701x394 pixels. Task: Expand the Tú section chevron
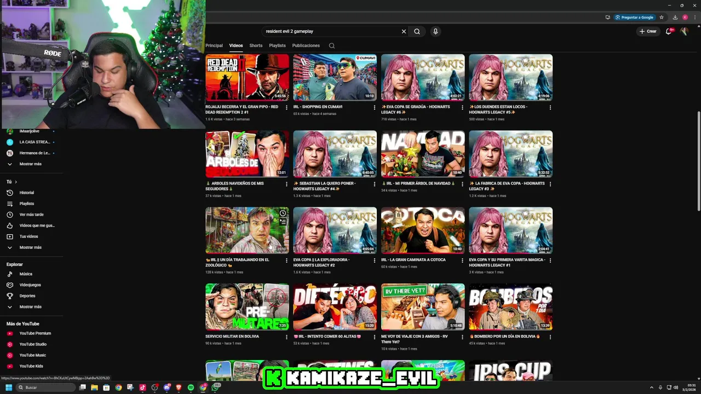coord(16,182)
